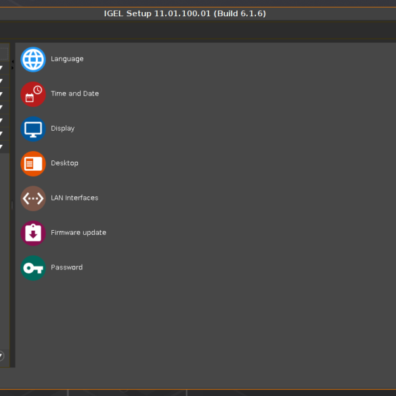The width and height of the screenshot is (396, 396).
Task: Select the "Display" label
Action: [63, 129]
